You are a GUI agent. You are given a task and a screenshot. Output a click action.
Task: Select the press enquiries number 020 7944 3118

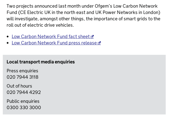coord(22,77)
